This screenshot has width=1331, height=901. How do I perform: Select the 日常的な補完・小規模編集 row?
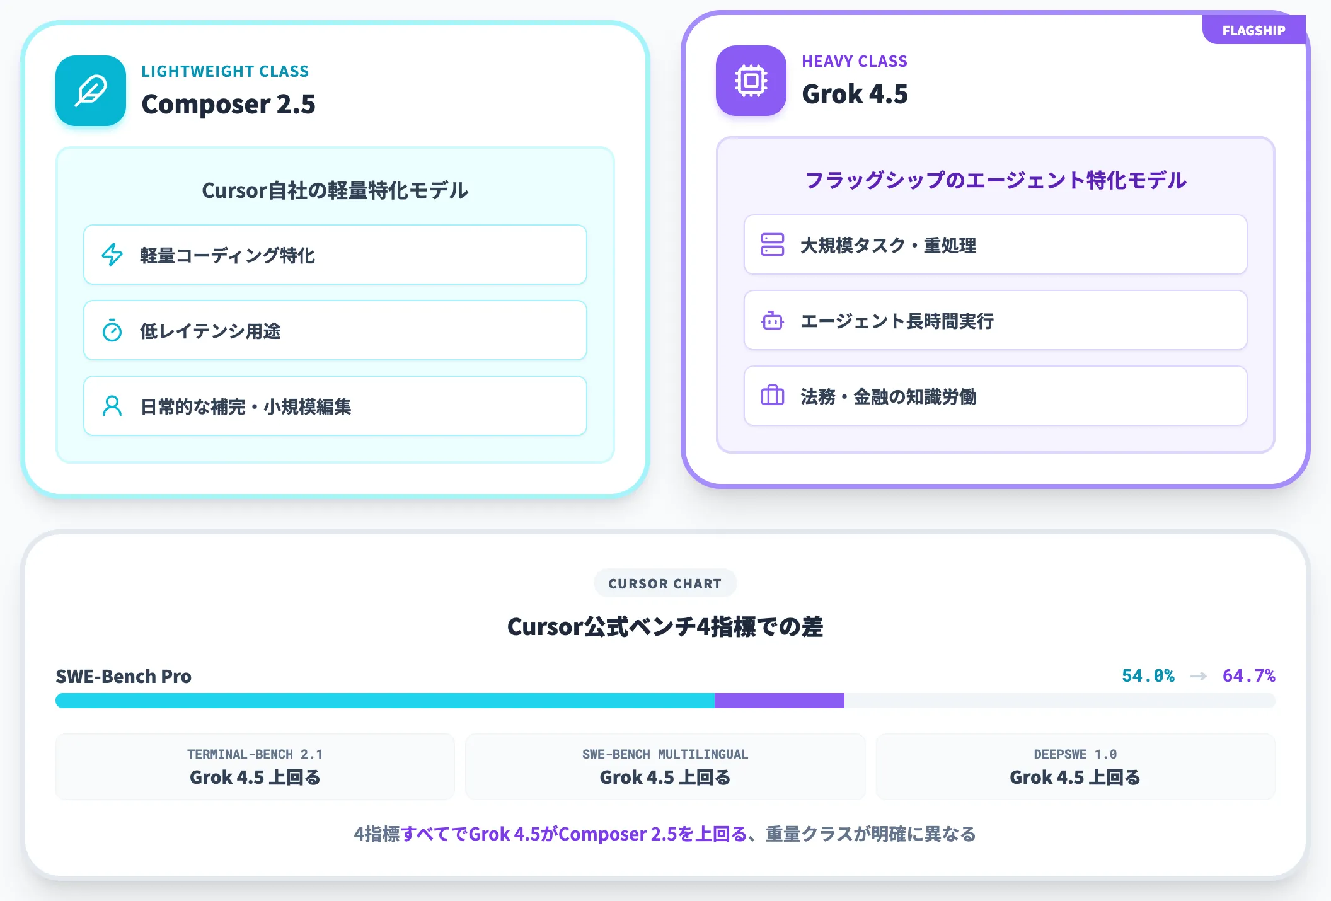pos(335,406)
